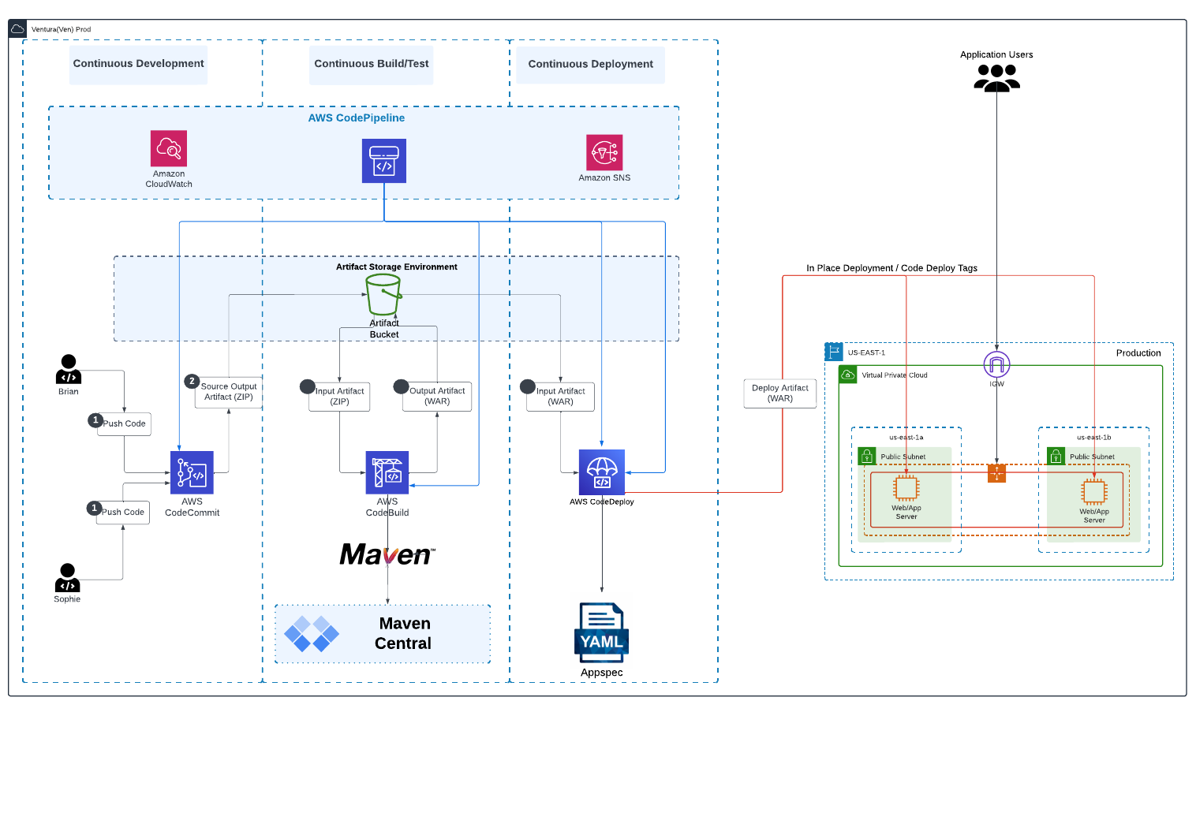Image resolution: width=1196 pixels, height=839 pixels.
Task: Select the us-east-1a Public Subnet lock icon
Action: tap(867, 456)
